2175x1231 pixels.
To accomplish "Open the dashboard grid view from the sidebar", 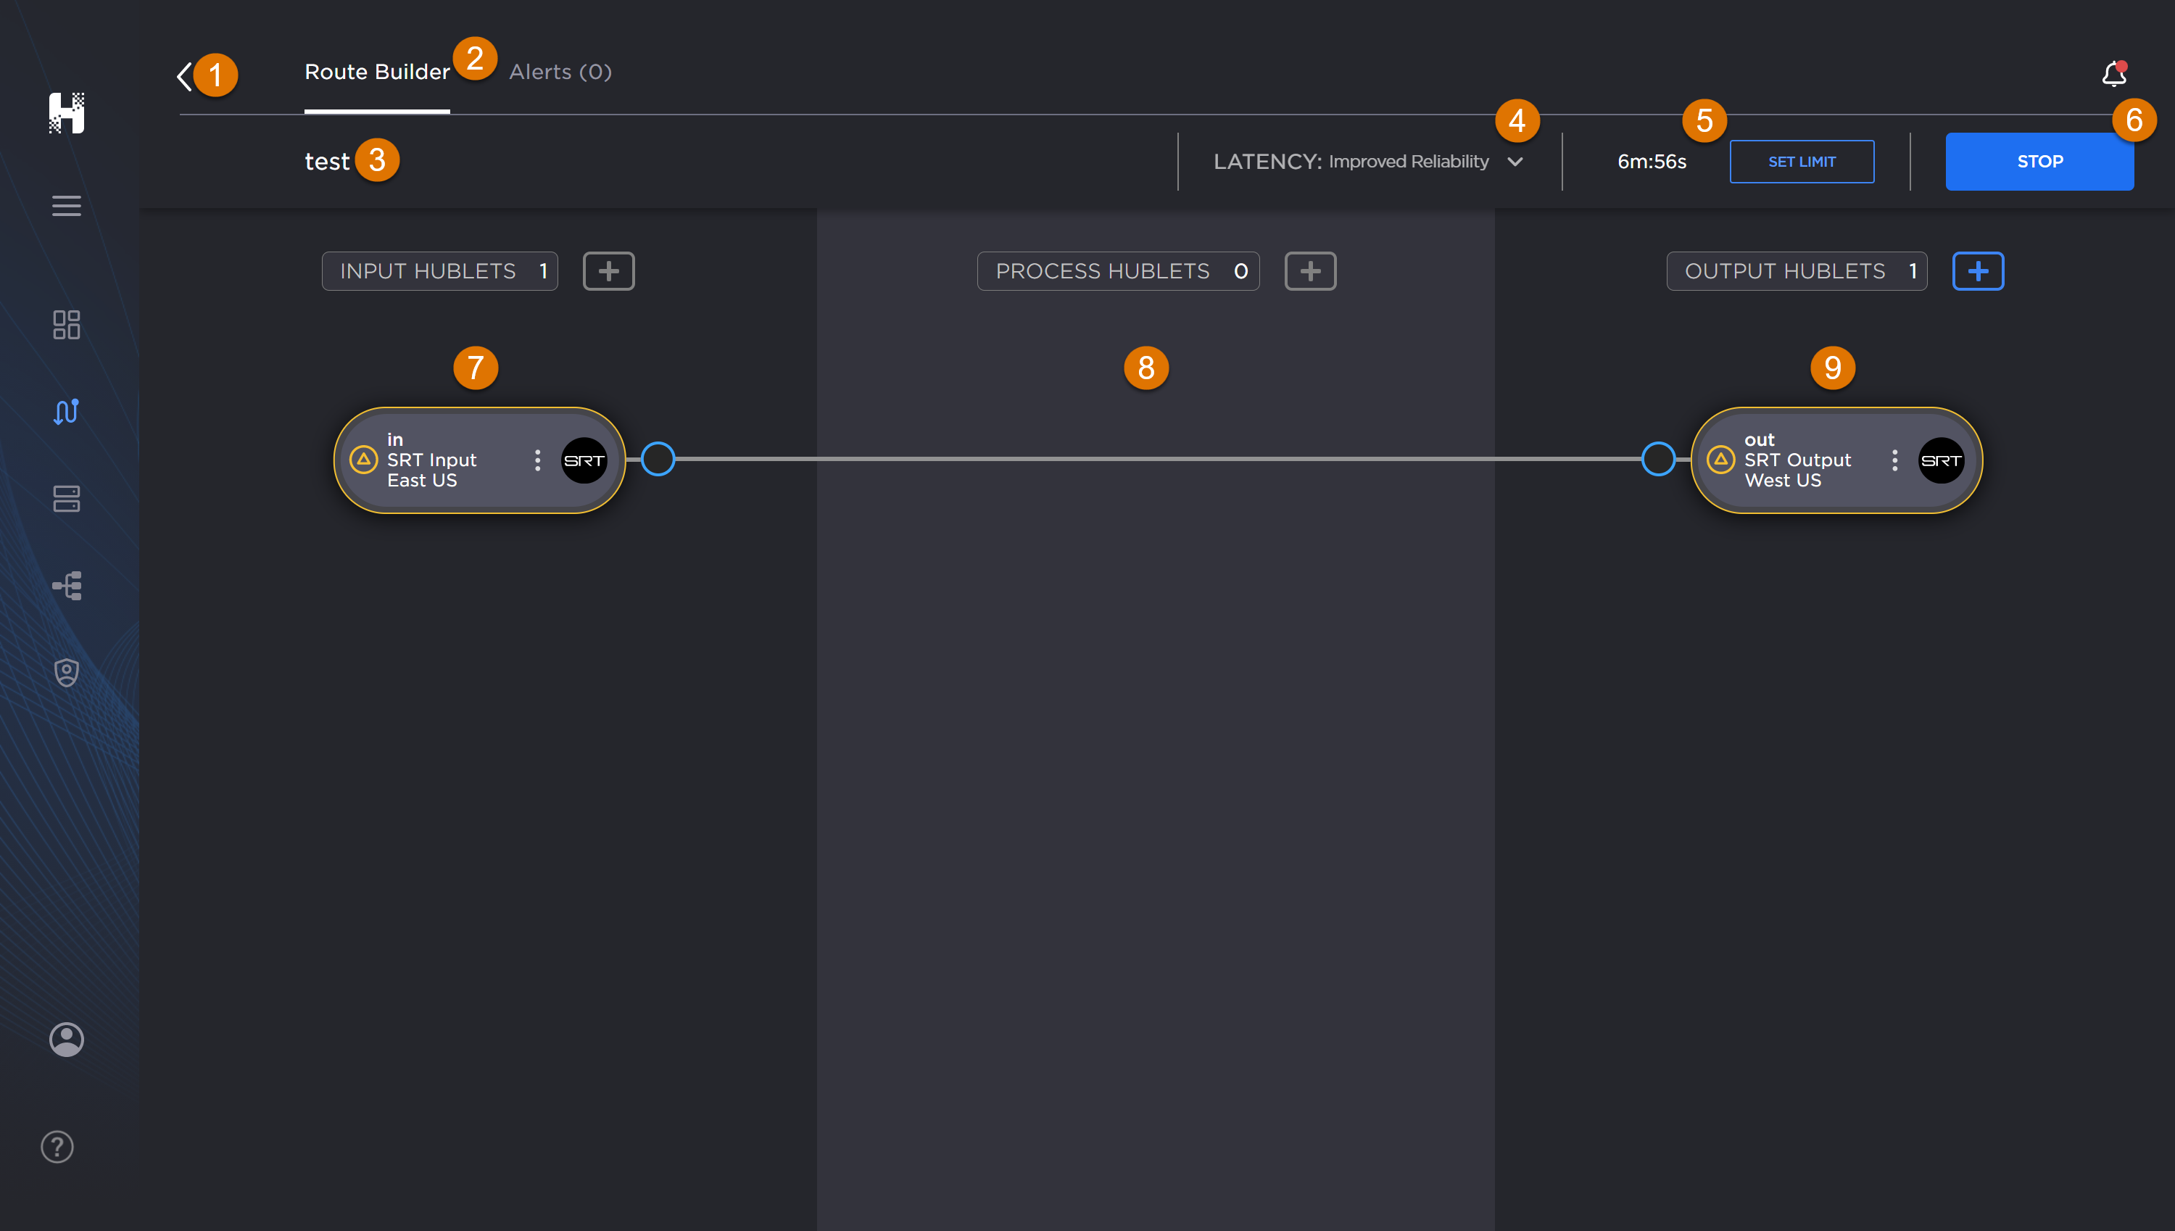I will (67, 325).
